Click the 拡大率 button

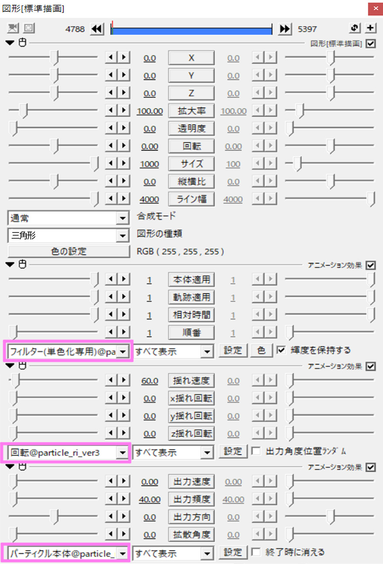coord(191,111)
